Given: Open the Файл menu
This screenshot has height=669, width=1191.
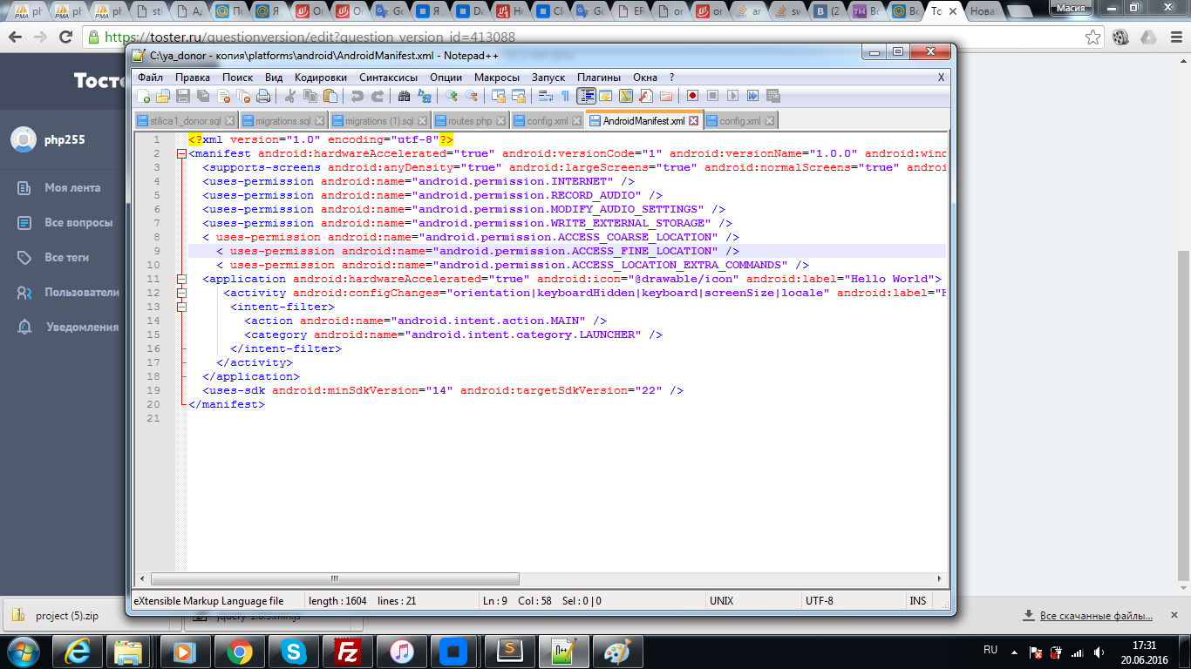Looking at the screenshot, I should coord(150,78).
